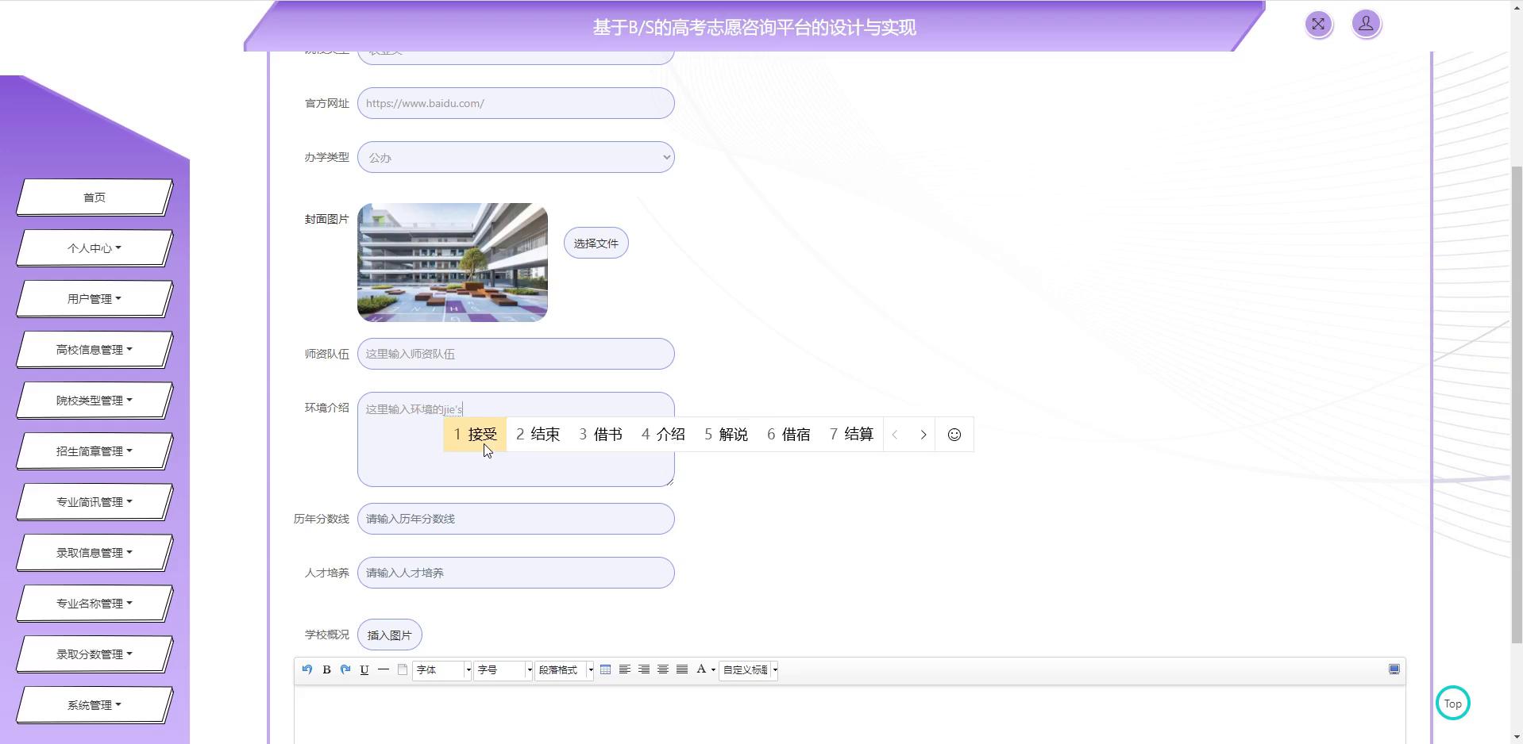Select IME candidate 5 解说
Image resolution: width=1523 pixels, height=744 pixels.
[726, 435]
